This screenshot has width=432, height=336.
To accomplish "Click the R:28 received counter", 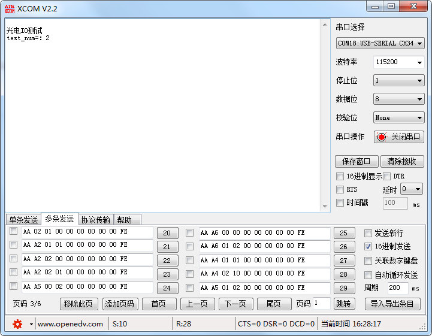I will (183, 324).
